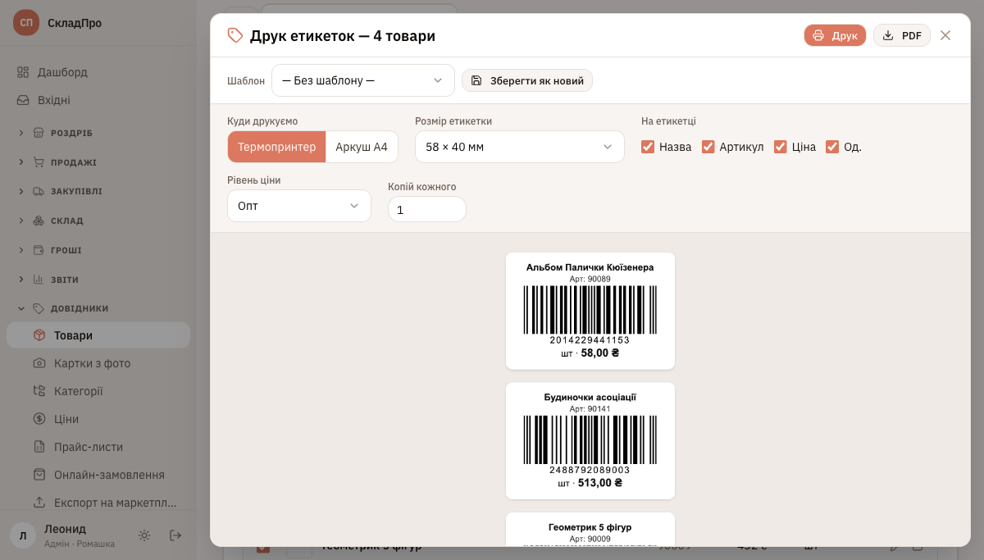The width and height of the screenshot is (984, 560).
Task: Click the Дашборд grid icon
Action: coord(23,72)
